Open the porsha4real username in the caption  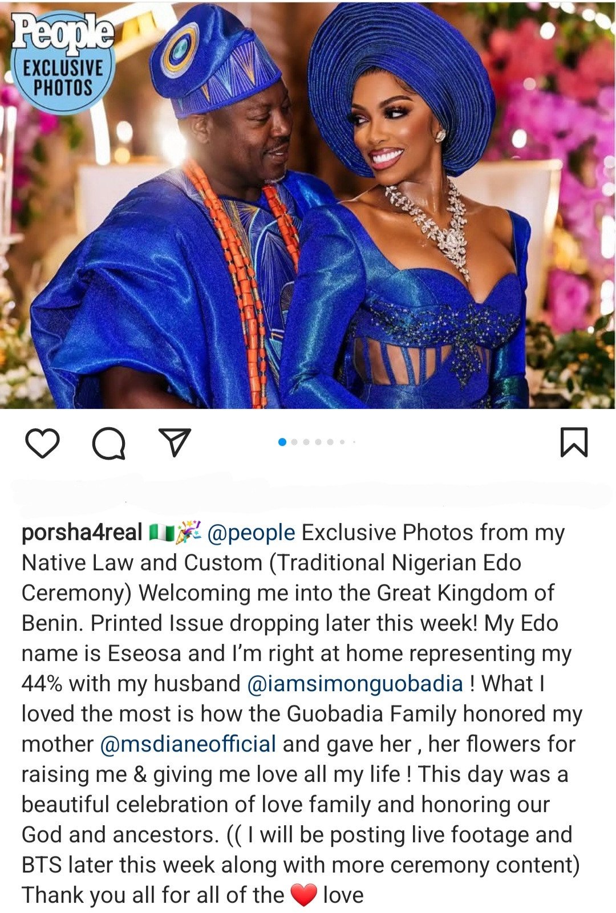click(82, 533)
